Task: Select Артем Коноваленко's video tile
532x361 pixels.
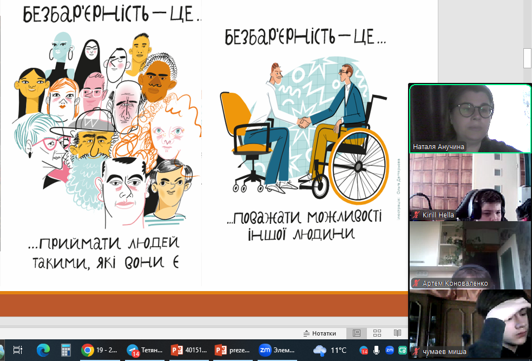Action: click(470, 255)
